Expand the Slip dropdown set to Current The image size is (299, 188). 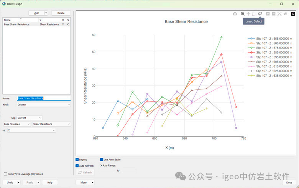(x=30, y=118)
